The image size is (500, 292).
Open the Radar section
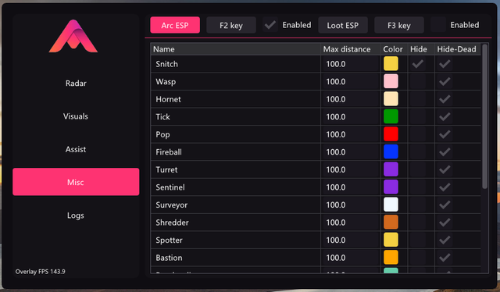76,84
